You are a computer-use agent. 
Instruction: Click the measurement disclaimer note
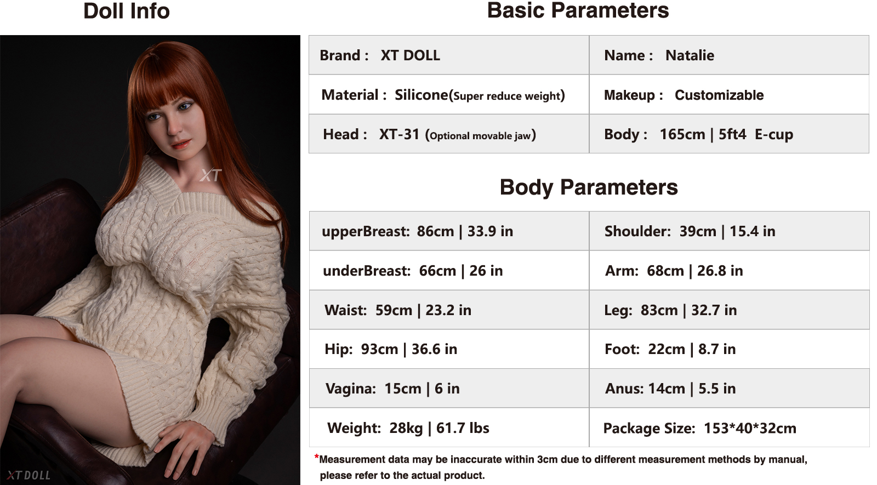click(561, 467)
